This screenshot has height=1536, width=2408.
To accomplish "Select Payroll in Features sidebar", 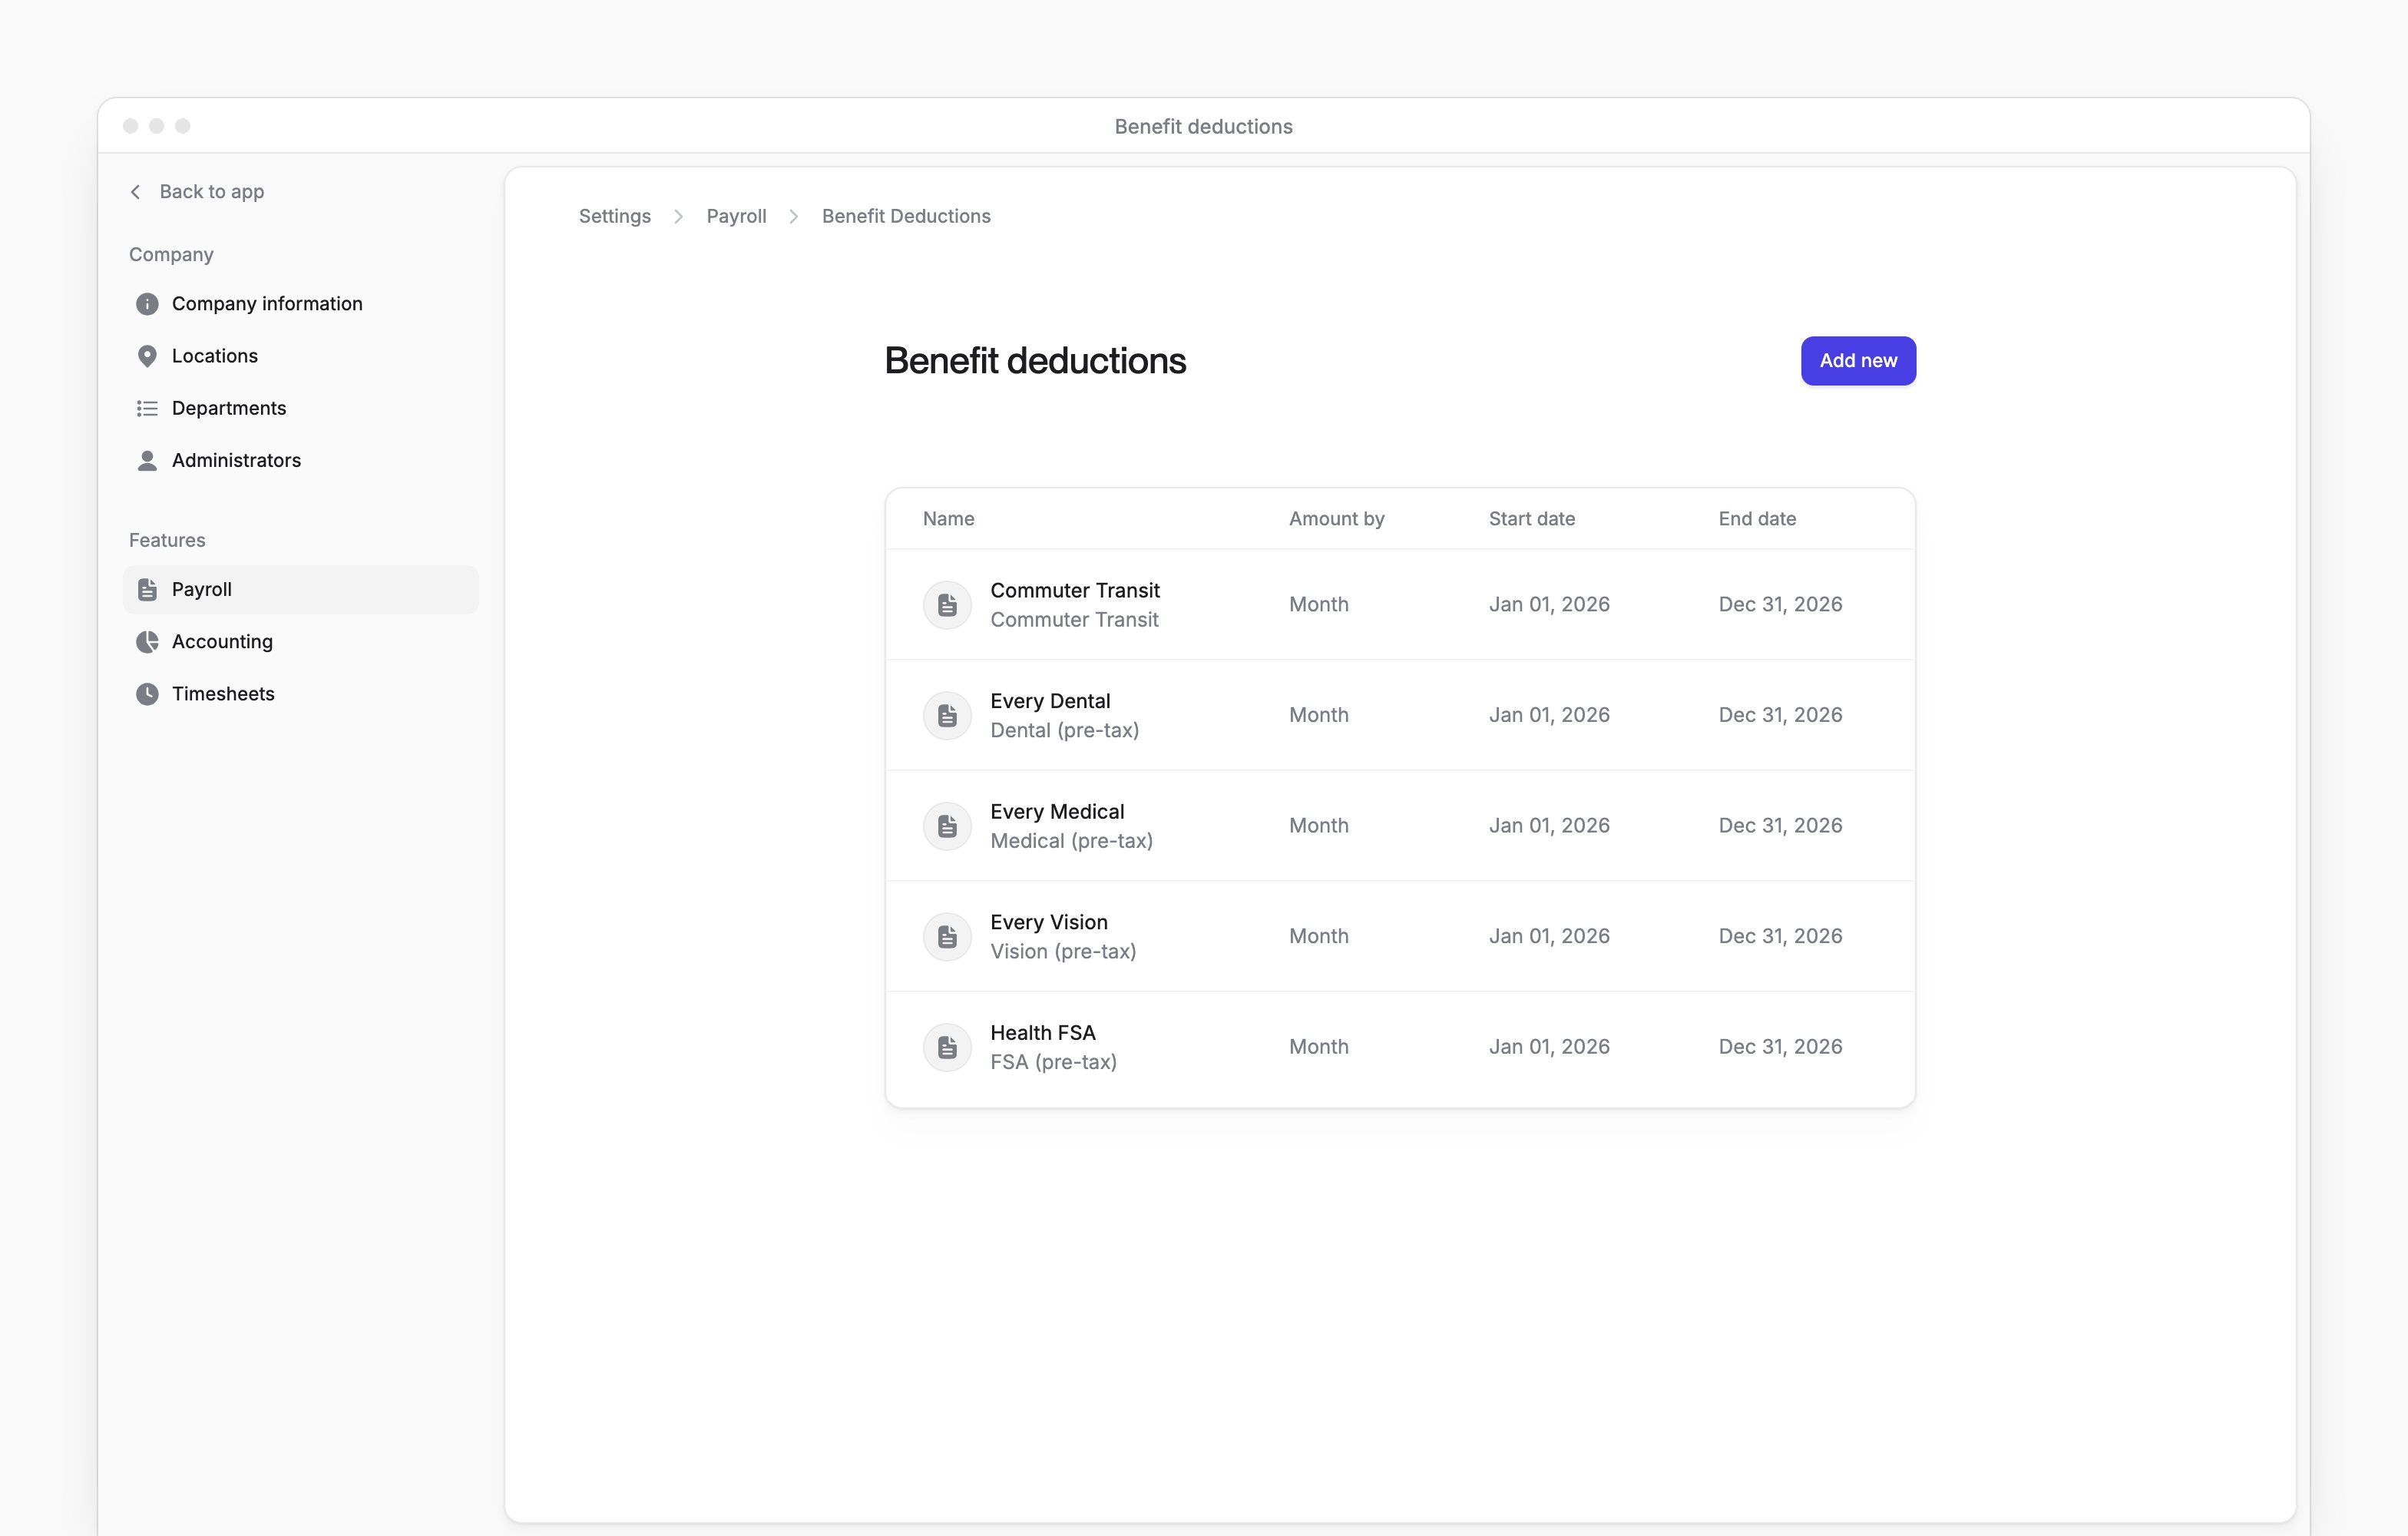I will [x=301, y=590].
